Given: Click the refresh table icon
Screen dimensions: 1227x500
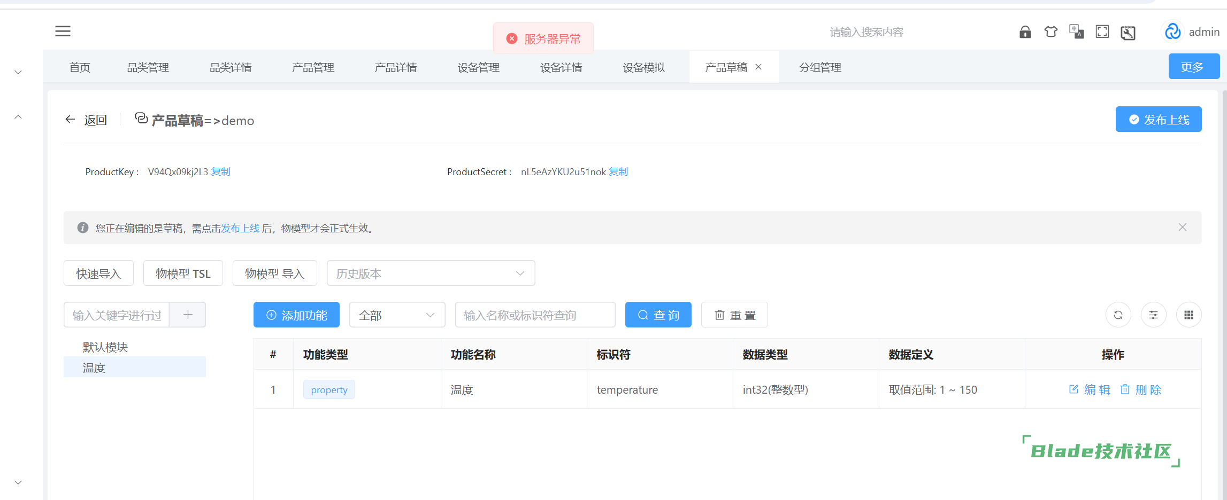Looking at the screenshot, I should 1118,315.
